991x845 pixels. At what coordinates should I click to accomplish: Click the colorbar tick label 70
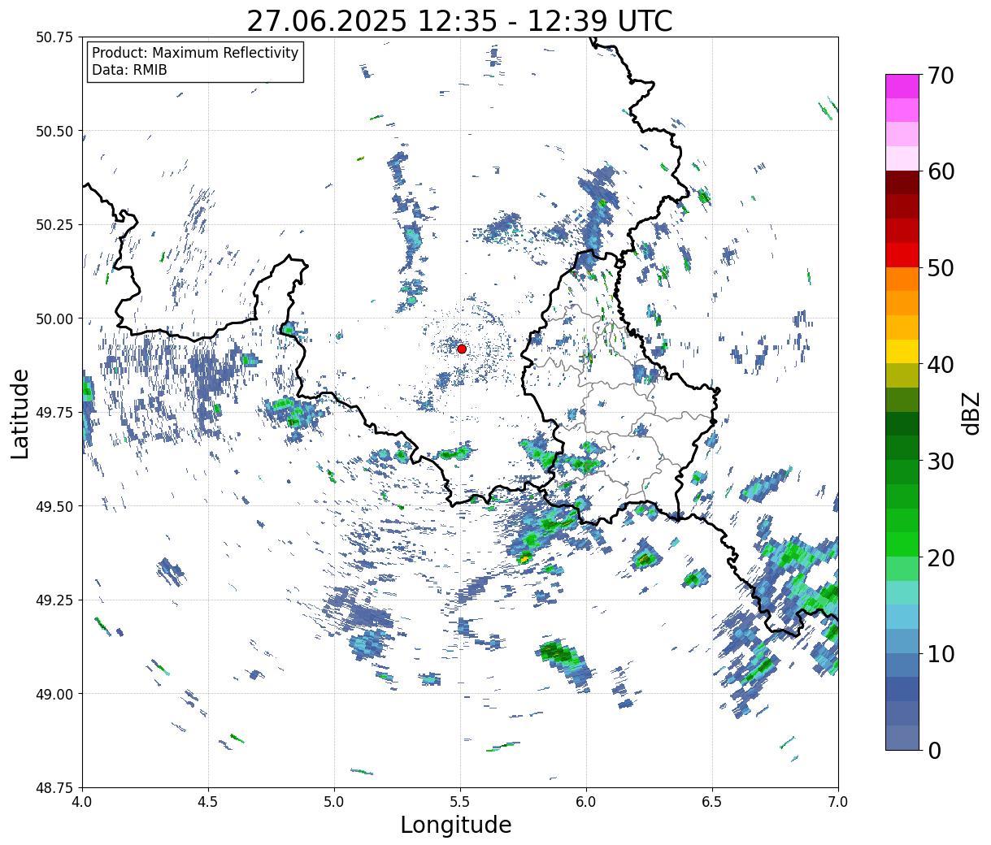click(941, 76)
